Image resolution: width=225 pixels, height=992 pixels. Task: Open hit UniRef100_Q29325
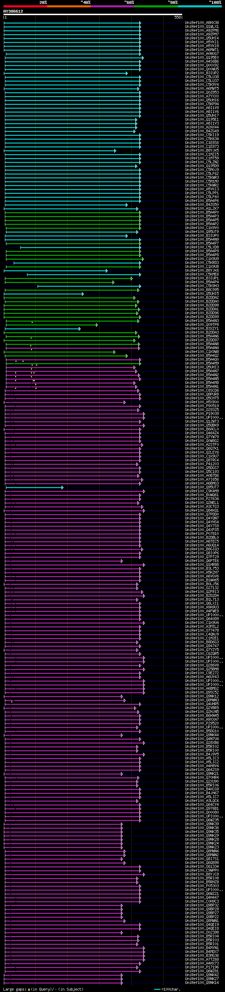(x=202, y=410)
